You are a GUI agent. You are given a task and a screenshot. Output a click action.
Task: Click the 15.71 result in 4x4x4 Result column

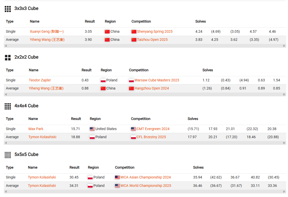coord(75,129)
